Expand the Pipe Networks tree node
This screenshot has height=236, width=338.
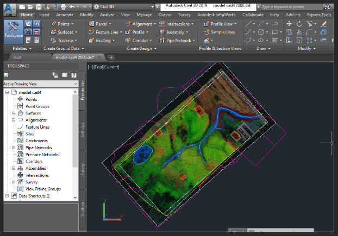(x=14, y=148)
